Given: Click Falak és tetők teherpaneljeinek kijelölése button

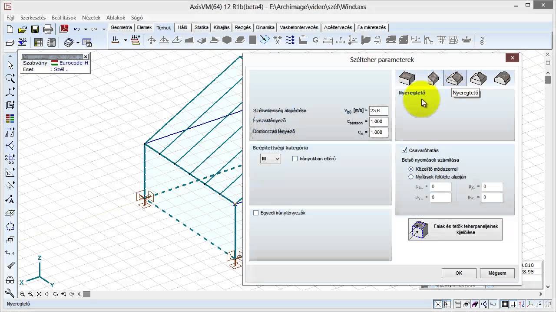Looking at the screenshot, I should (x=455, y=229).
